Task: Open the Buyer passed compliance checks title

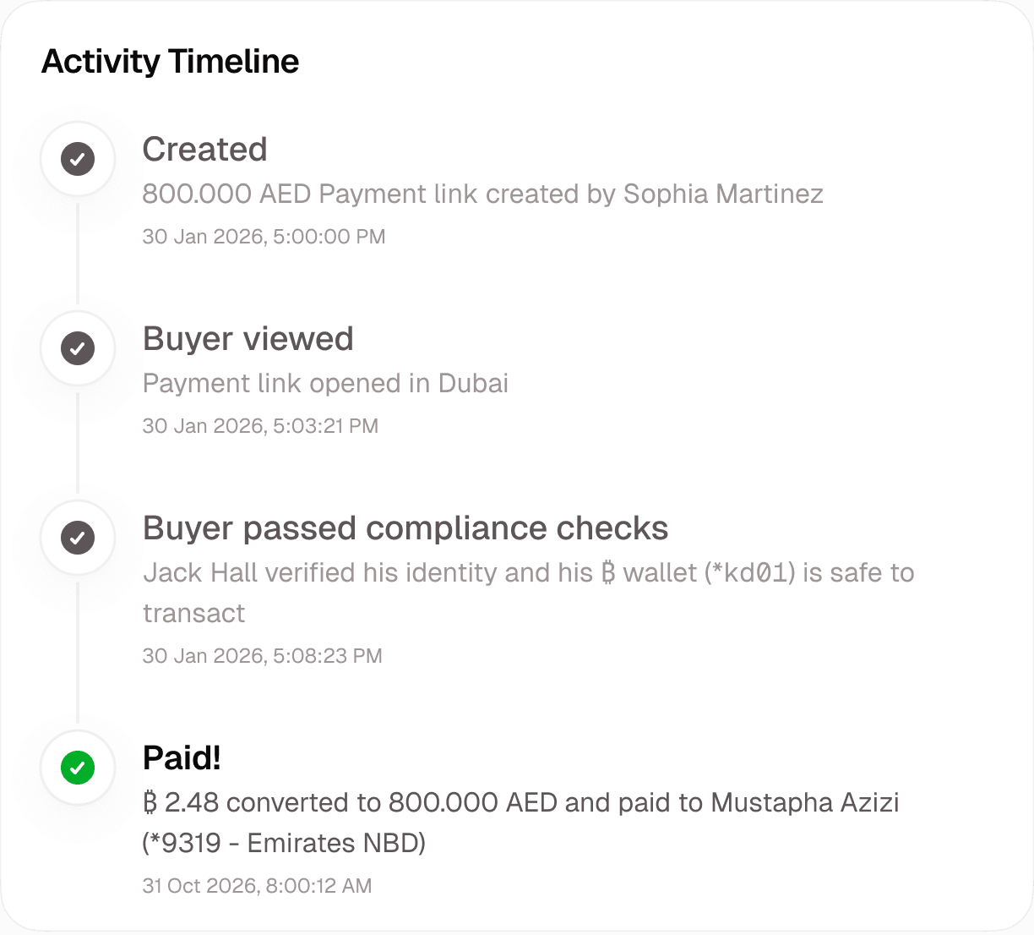Action: point(405,528)
